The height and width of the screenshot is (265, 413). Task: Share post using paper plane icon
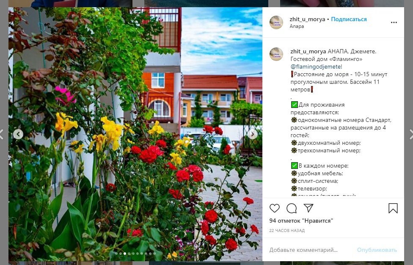(308, 208)
